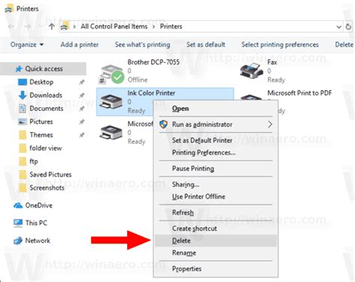
Task: Click the Ink Color Printer icon
Action: coord(111,101)
